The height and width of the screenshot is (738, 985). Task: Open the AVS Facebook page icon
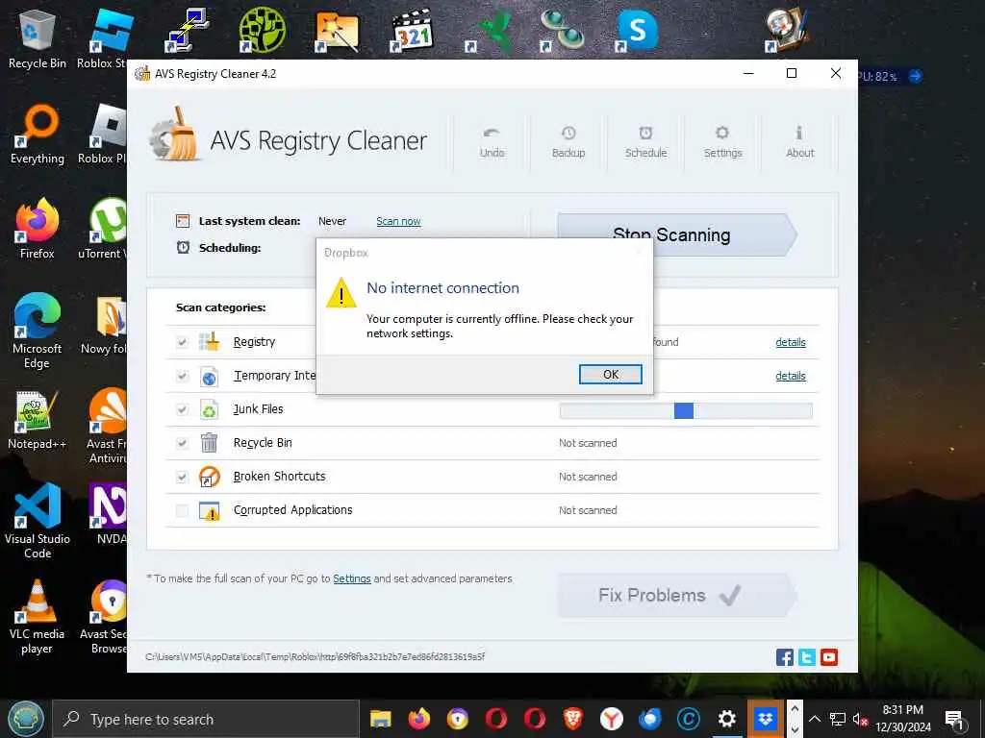(784, 657)
